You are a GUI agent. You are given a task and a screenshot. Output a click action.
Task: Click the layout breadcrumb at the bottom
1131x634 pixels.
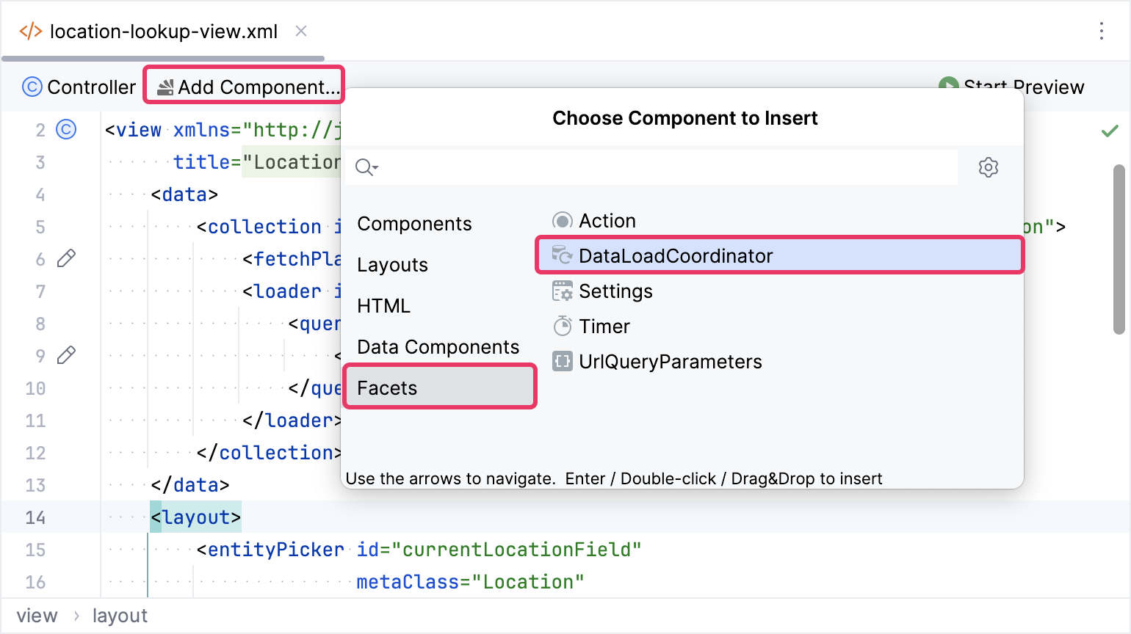(x=120, y=616)
